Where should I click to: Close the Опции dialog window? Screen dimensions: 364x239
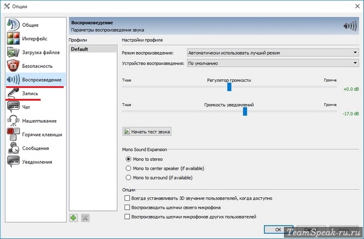[357, 6]
